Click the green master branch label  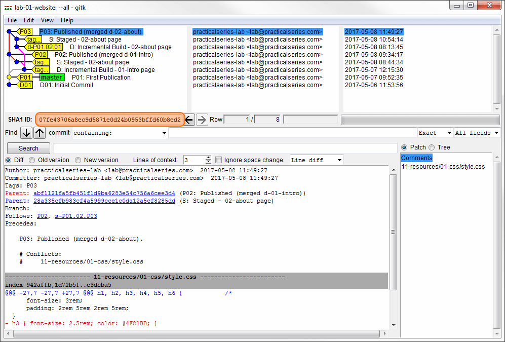(52, 78)
